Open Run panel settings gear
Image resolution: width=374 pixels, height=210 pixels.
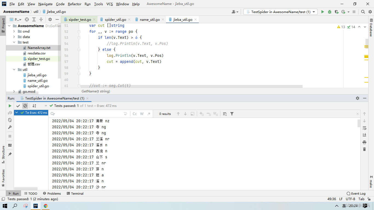click(358, 98)
